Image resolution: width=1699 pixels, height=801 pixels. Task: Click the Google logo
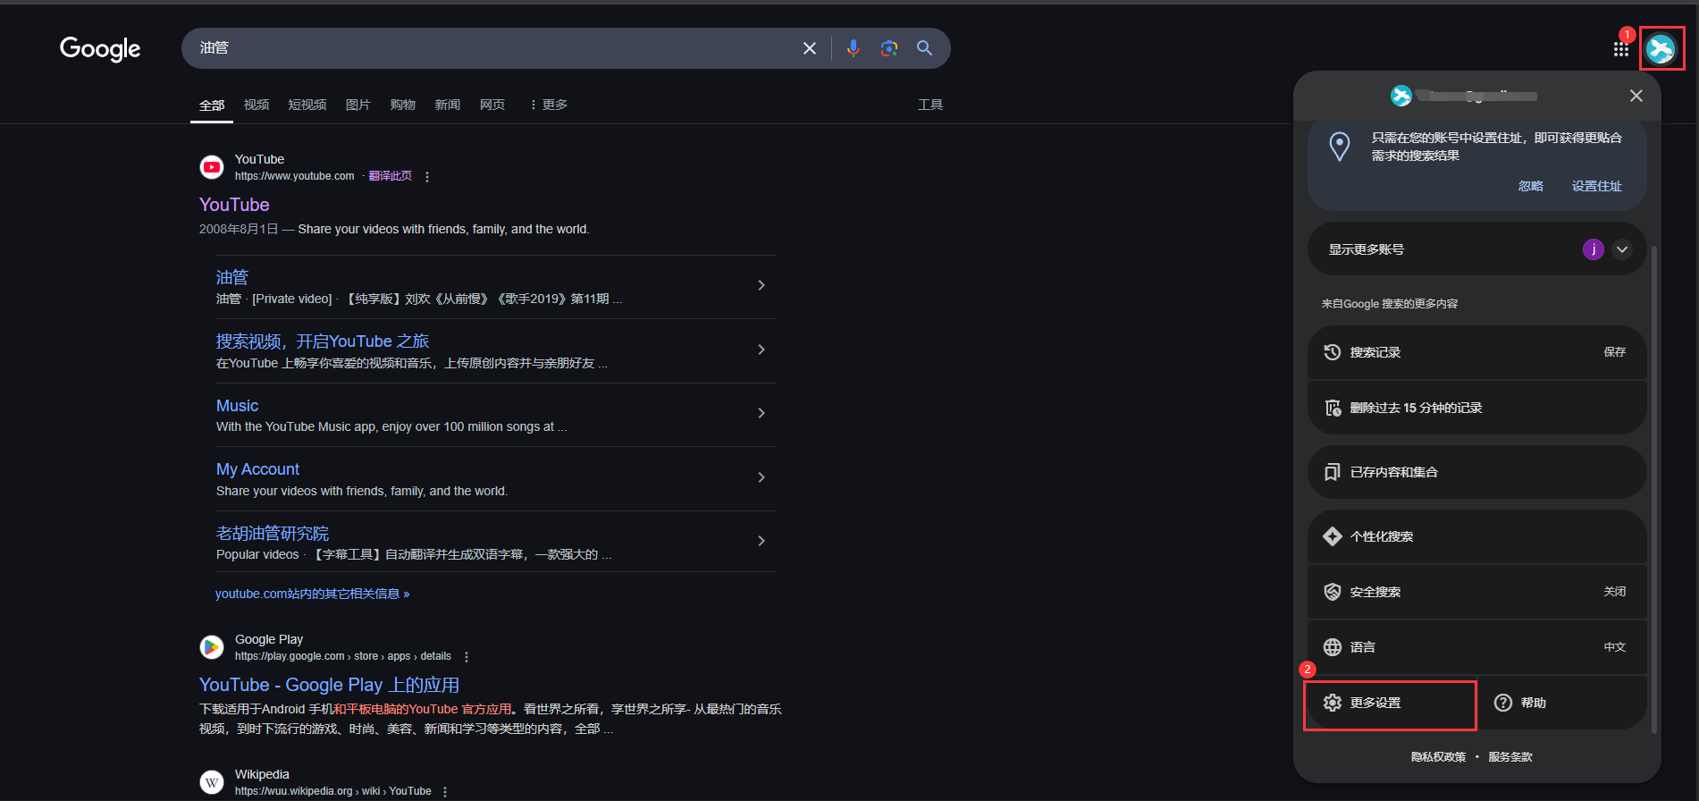point(100,48)
